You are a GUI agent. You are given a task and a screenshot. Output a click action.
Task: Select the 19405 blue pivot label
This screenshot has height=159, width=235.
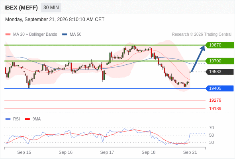pyautogui.click(x=219, y=88)
